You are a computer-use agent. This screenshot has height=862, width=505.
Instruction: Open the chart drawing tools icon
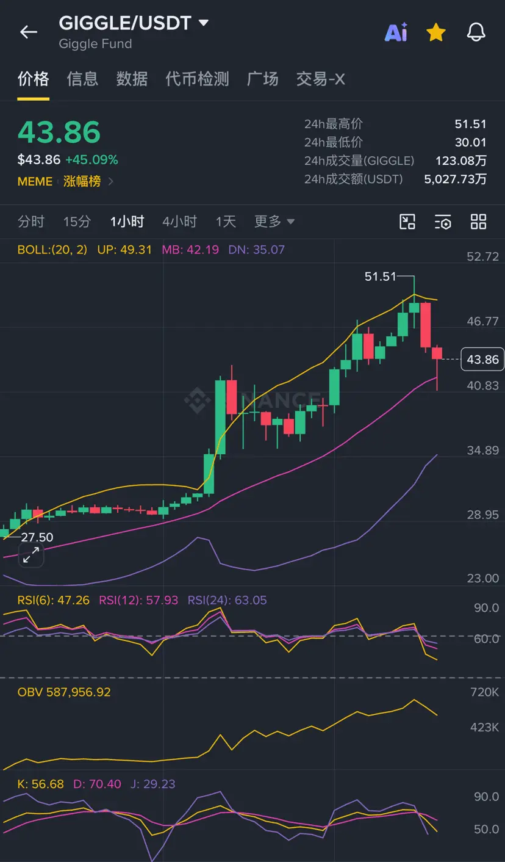[407, 222]
